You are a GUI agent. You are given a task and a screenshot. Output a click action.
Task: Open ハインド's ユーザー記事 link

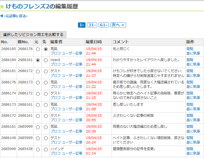coord(72,153)
